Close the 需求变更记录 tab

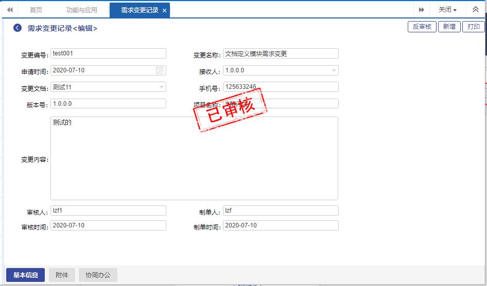pyautogui.click(x=164, y=10)
